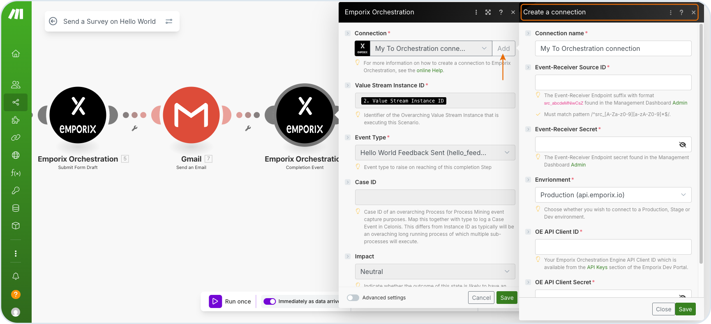Expand the Environment Production dropdown

coord(613,195)
